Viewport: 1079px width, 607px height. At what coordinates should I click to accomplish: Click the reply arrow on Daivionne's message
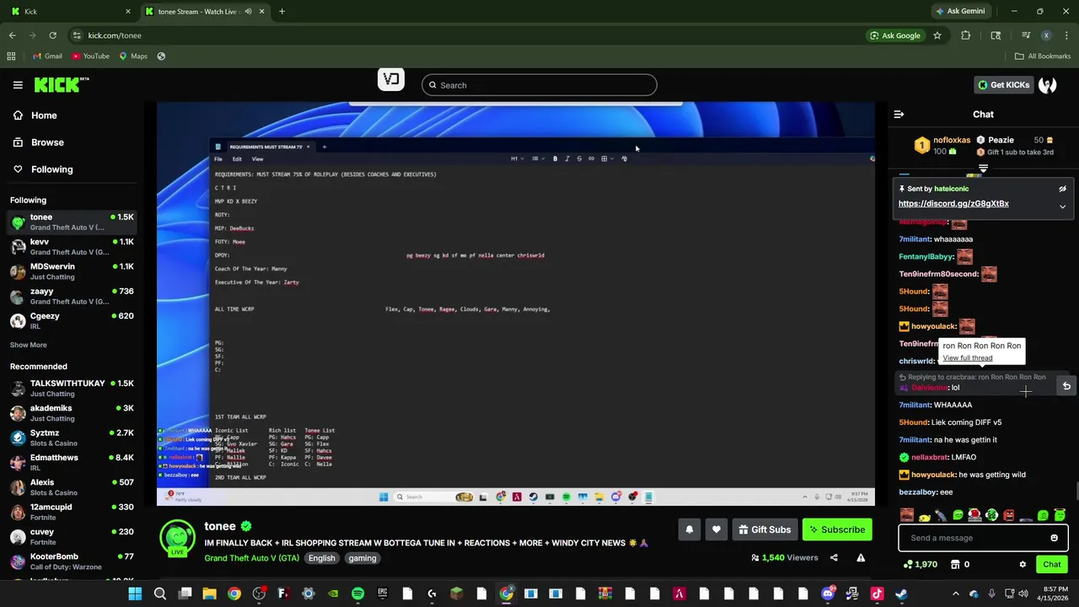pyautogui.click(x=1066, y=386)
